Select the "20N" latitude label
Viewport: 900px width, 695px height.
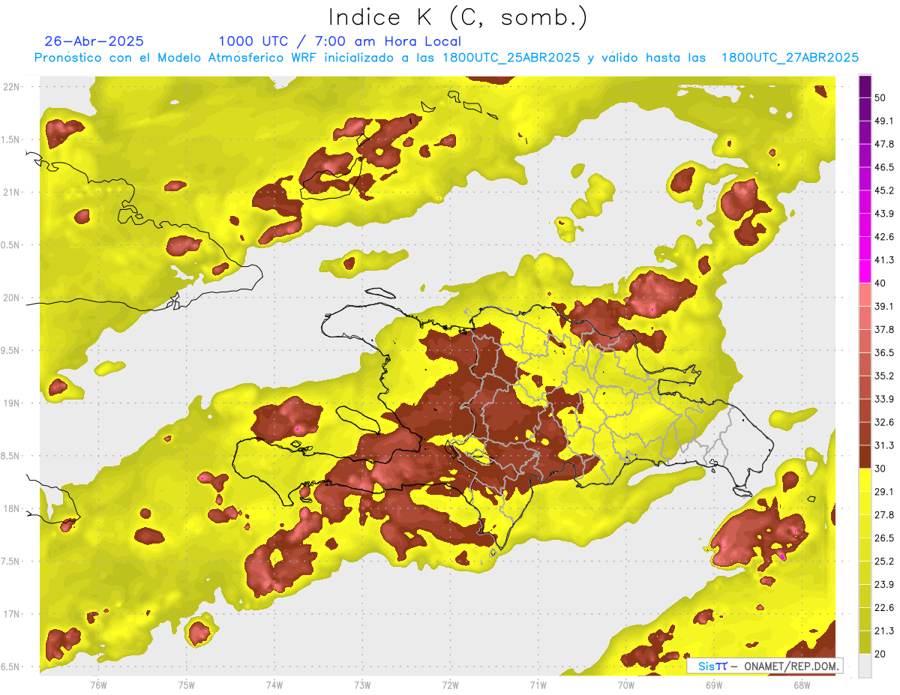[x=11, y=298]
